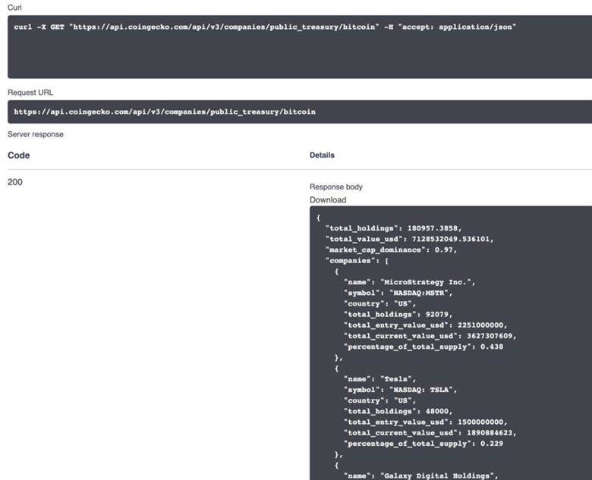Click the "market_cap_dominance": 0.97 line
The image size is (592, 480).
tap(391, 249)
